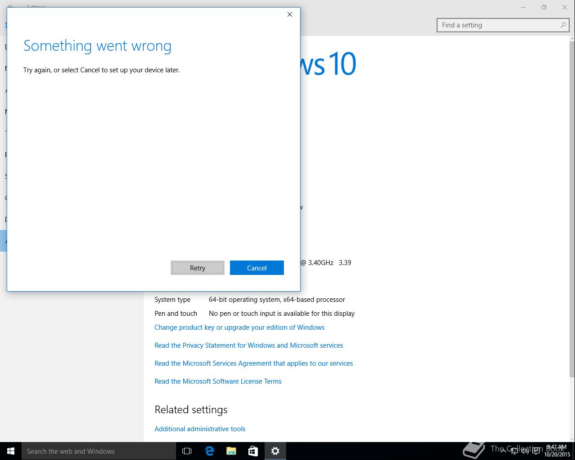The image size is (575, 460).
Task: Launch Microsoft Edge from the taskbar
Action: coord(209,451)
